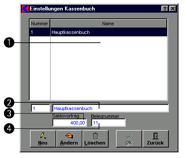Click the hand icon for Ändern
The width and height of the screenshot is (185, 158).
click(x=69, y=136)
